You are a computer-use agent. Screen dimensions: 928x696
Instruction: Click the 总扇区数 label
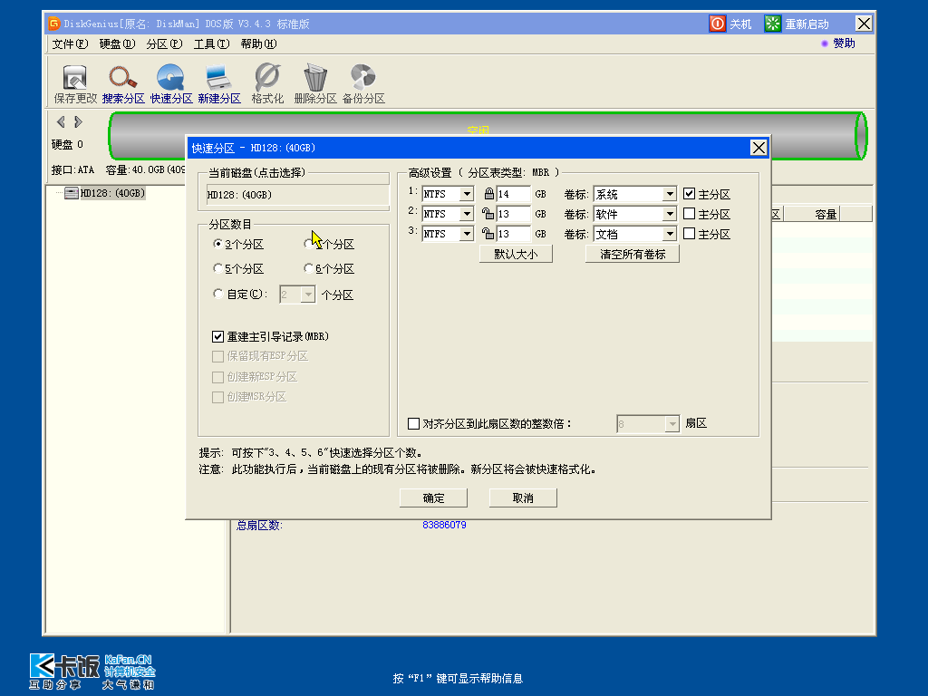coord(259,525)
